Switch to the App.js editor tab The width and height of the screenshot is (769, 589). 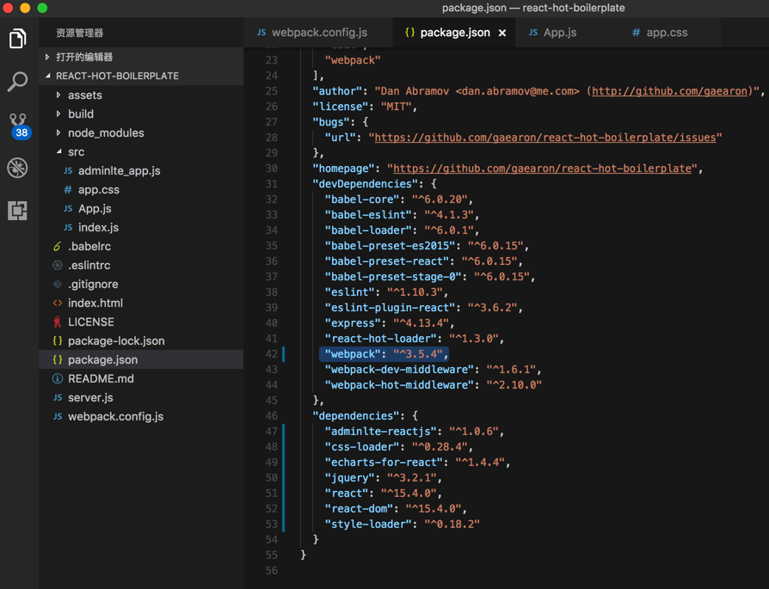coord(559,33)
